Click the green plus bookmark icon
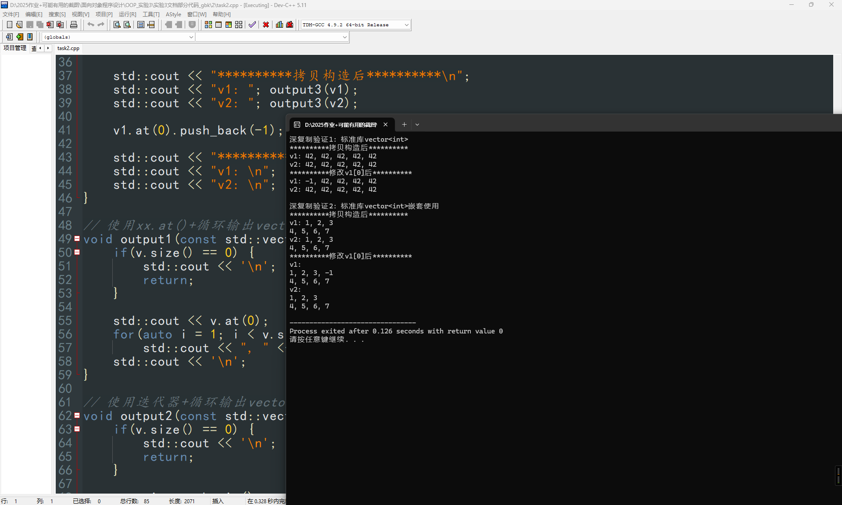 [20, 37]
